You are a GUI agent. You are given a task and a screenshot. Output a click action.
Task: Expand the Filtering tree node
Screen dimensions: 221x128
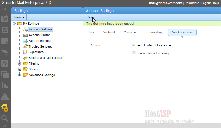tap(20, 63)
